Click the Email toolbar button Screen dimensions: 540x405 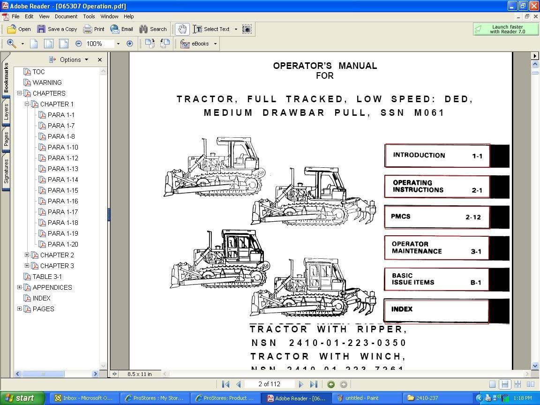coord(121,29)
